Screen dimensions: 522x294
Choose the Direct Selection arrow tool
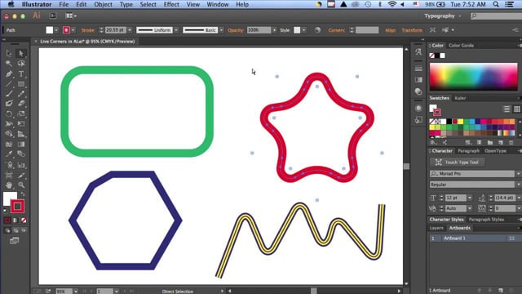point(21,53)
